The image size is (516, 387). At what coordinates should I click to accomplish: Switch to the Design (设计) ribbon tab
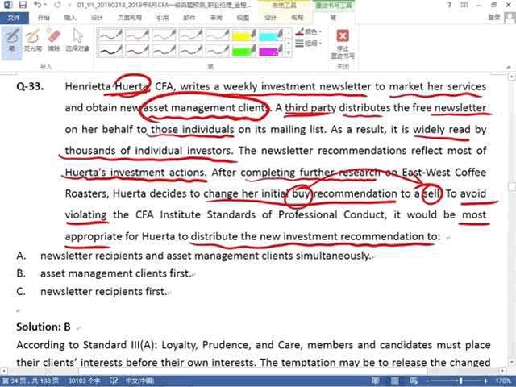97,18
